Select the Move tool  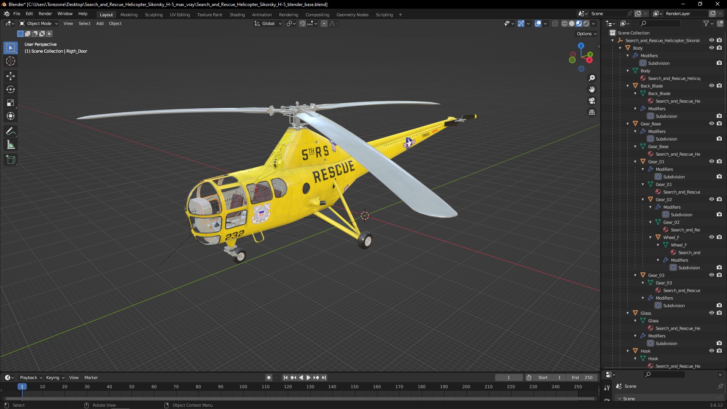coord(11,76)
